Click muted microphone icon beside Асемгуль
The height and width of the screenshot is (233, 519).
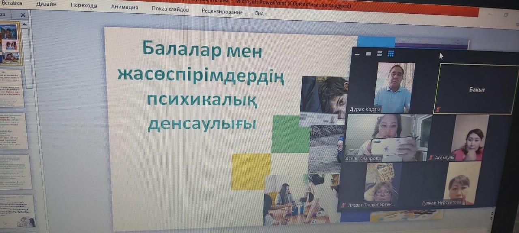click(431, 157)
